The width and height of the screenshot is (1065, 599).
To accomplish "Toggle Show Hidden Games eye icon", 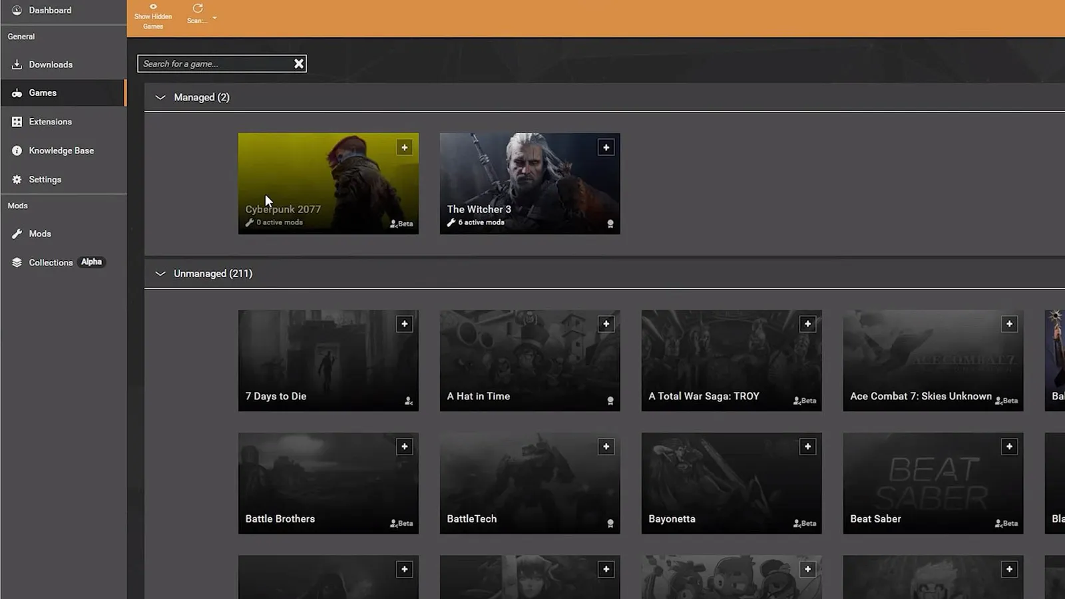I will [x=153, y=7].
